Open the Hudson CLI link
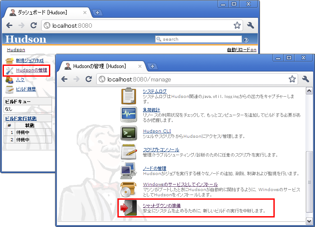Viewport: 315px width, 227px height. [x=157, y=131]
